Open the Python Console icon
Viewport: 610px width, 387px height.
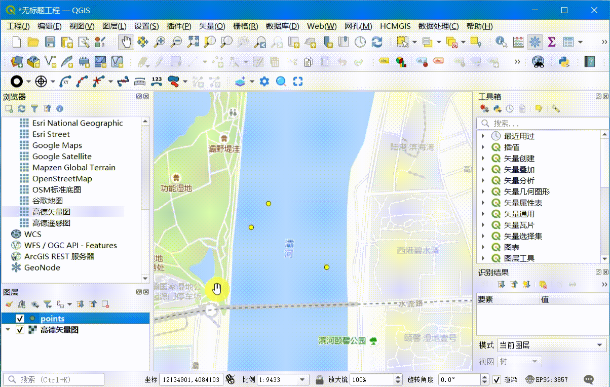(563, 62)
